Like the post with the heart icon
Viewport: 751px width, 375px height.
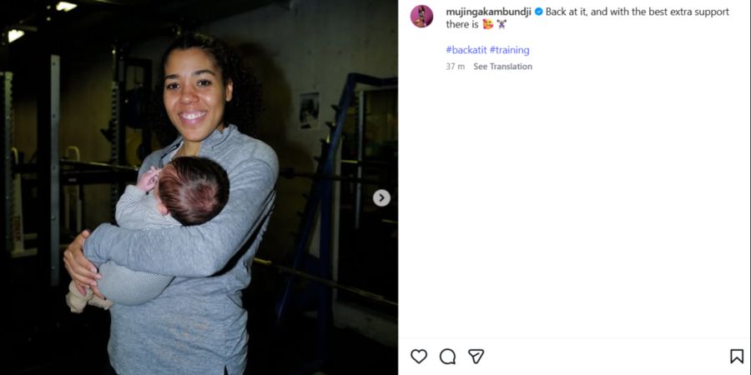(419, 357)
